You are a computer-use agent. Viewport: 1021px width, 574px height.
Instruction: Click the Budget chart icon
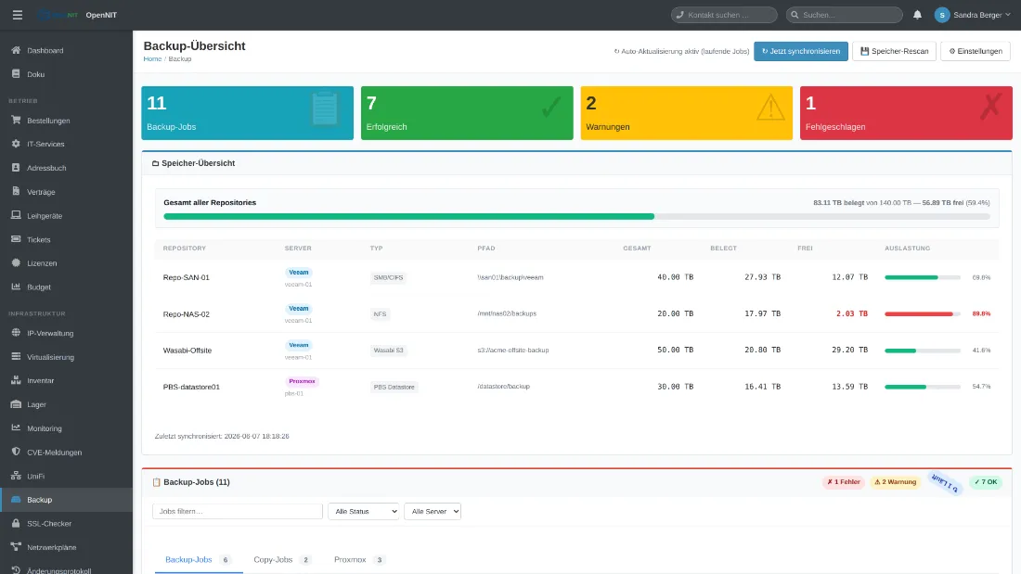tap(16, 287)
